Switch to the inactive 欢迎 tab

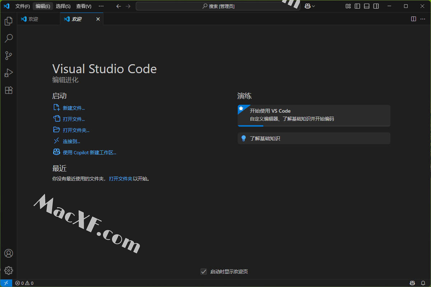(38, 19)
